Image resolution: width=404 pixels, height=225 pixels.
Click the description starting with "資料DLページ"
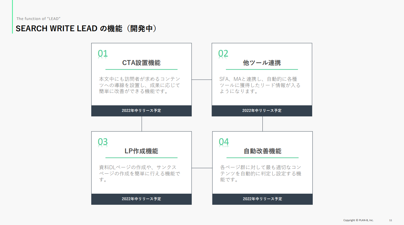pyautogui.click(x=140, y=174)
